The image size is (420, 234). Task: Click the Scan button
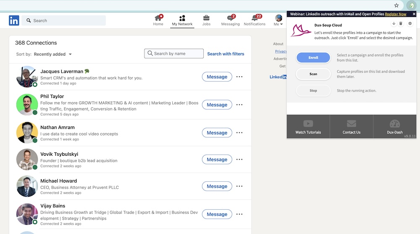313,74
